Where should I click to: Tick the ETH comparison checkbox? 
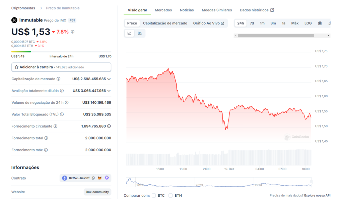click(x=170, y=196)
